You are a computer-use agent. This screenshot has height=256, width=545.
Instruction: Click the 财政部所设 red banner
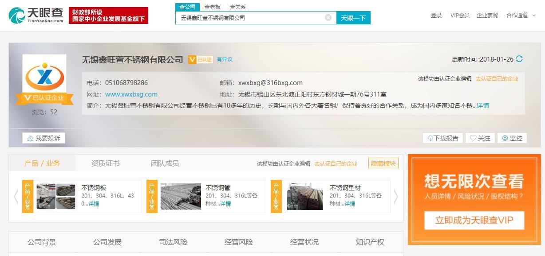click(108, 16)
